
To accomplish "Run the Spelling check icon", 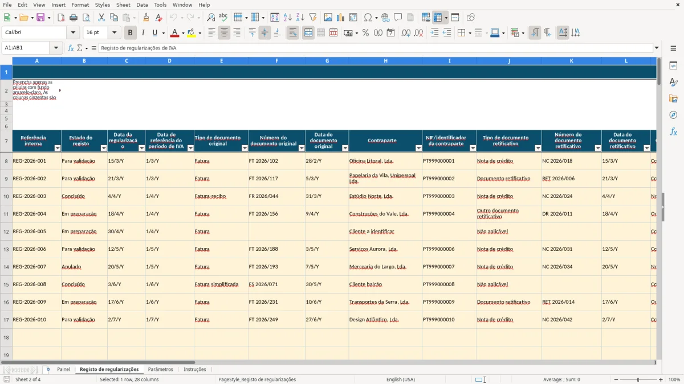I will (x=223, y=18).
